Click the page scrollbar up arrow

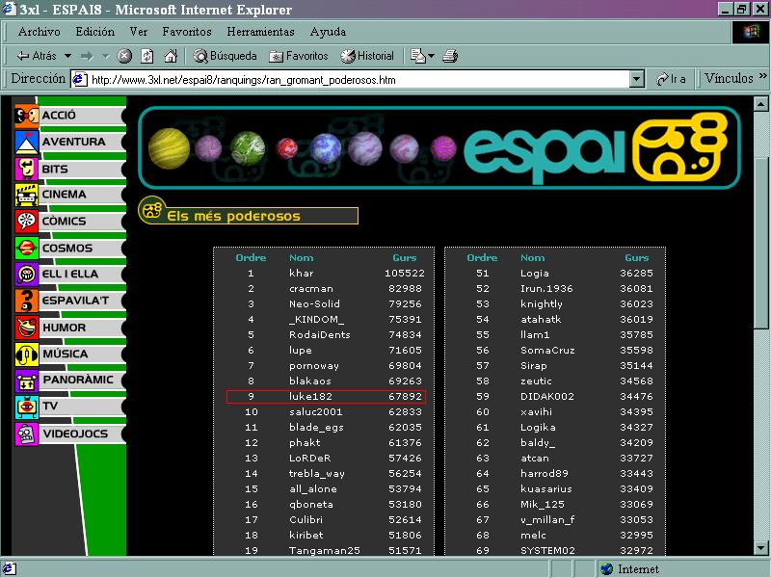coord(760,104)
